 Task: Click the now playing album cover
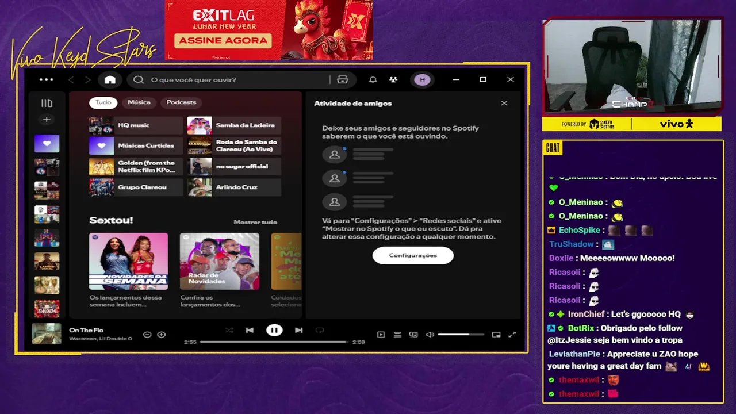[47, 334]
